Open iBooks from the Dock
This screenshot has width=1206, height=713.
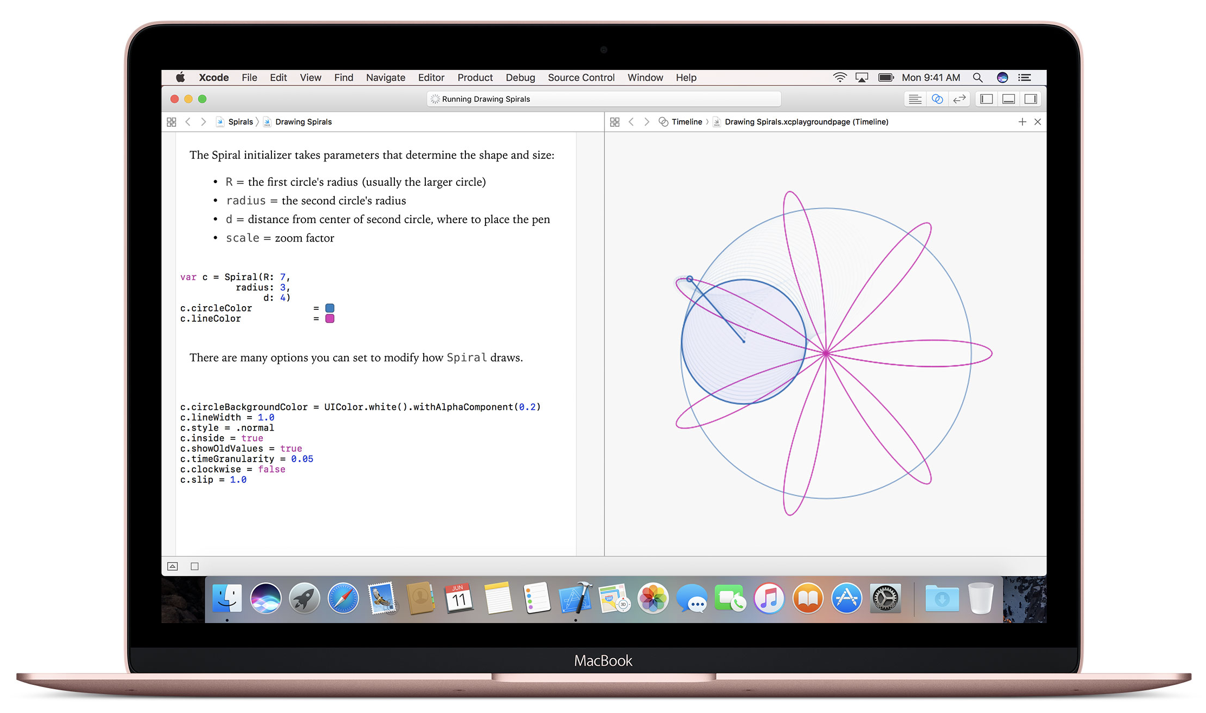tap(808, 598)
